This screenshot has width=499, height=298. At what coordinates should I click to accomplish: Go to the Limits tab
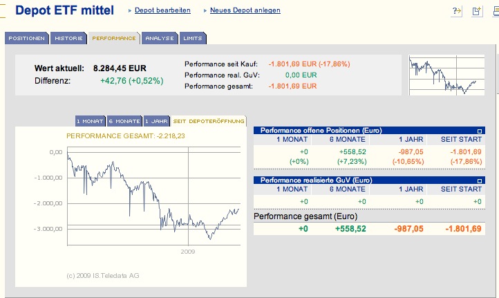192,38
